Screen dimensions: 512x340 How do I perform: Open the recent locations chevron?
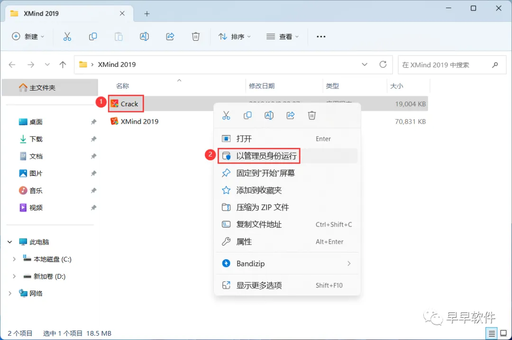click(x=47, y=64)
